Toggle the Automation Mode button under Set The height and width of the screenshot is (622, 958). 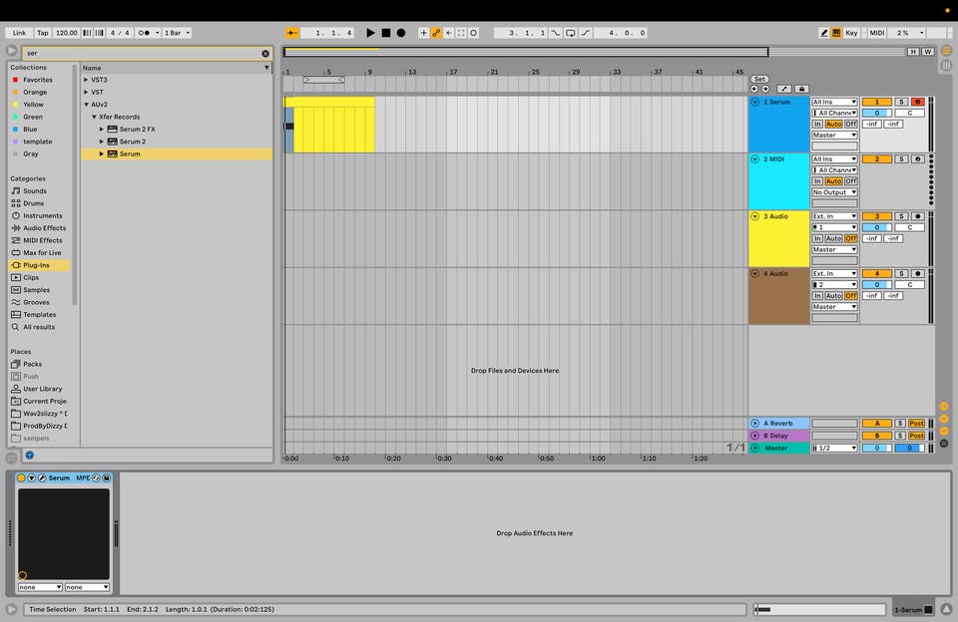click(784, 89)
